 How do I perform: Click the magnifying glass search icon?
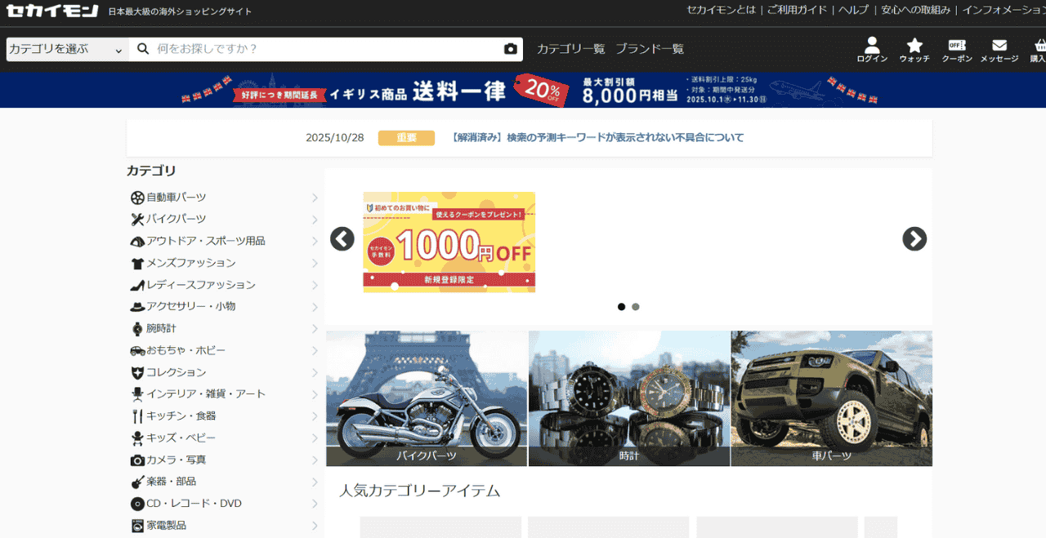143,49
